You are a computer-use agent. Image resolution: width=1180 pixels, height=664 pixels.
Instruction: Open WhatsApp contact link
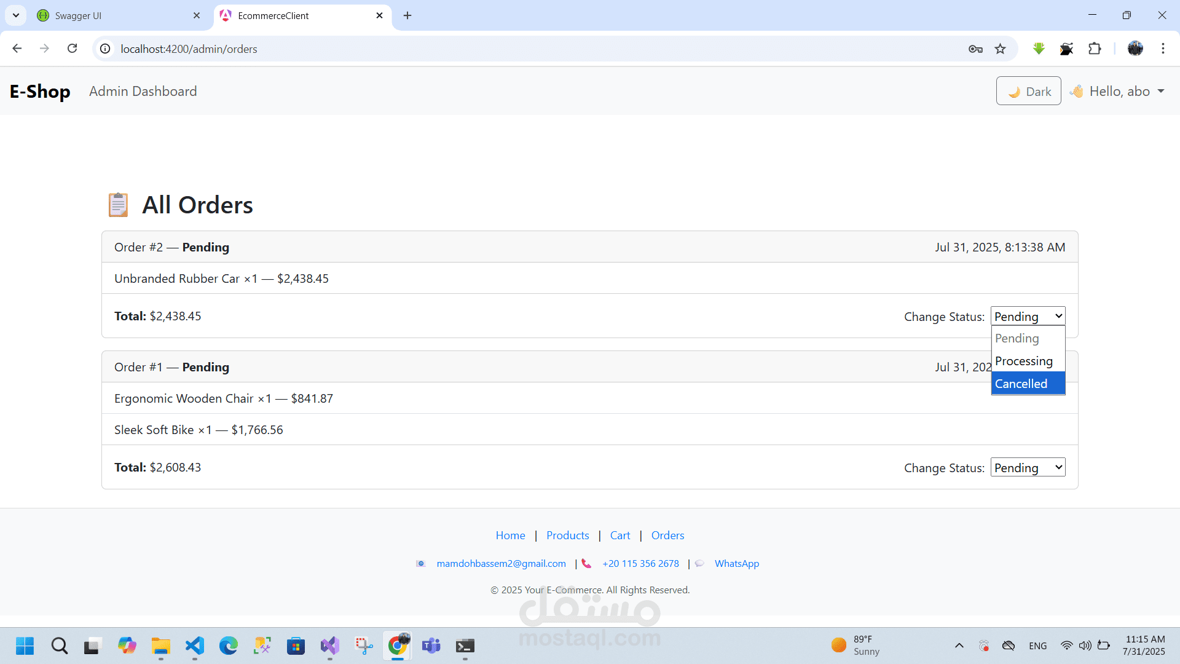736,564
